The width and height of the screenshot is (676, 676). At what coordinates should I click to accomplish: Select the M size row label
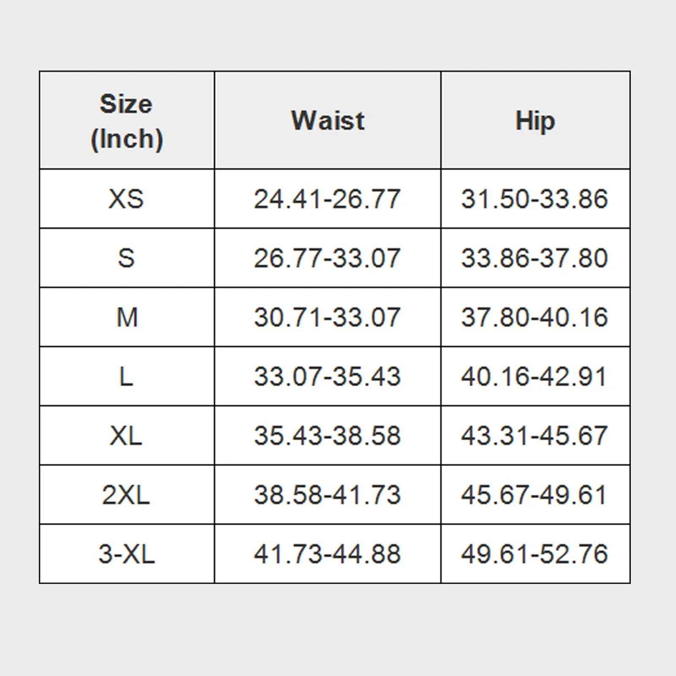point(127,317)
